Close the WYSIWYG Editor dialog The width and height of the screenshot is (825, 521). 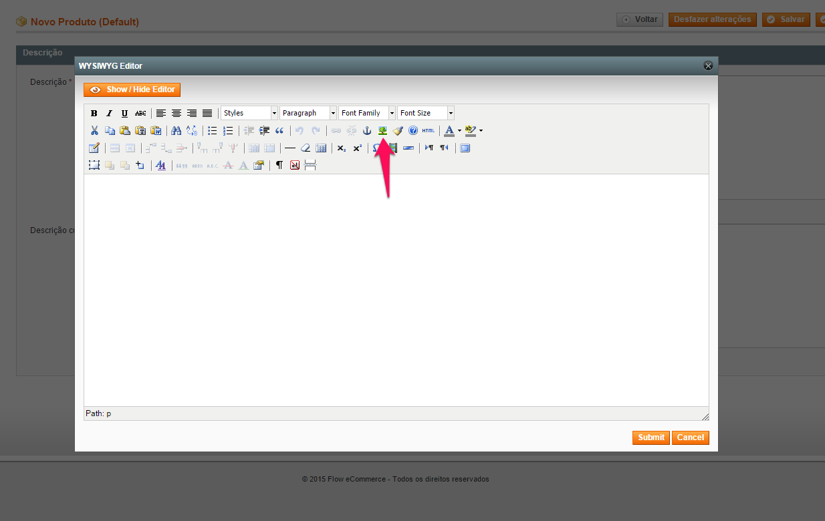pos(708,65)
